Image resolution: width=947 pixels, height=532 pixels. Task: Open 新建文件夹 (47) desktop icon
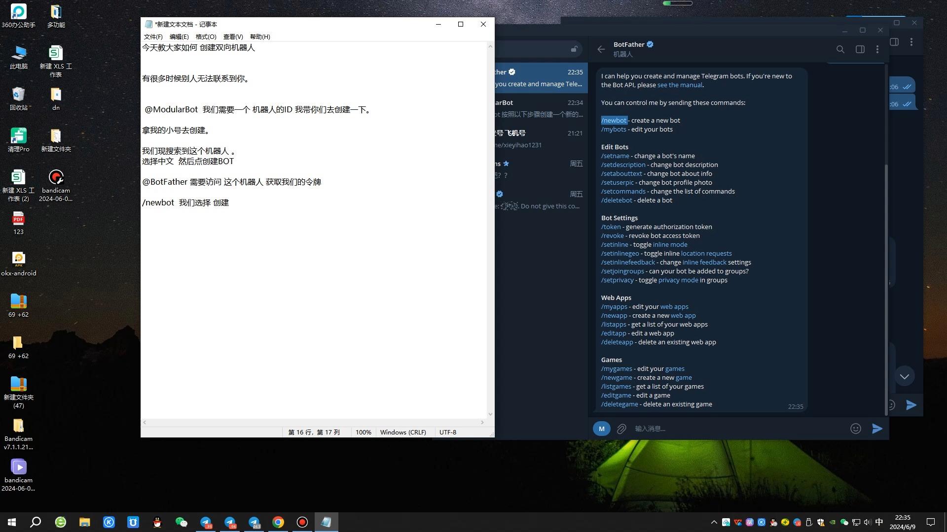[x=19, y=392]
